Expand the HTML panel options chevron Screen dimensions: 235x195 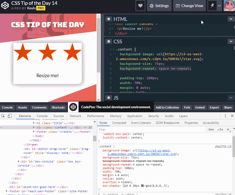pyautogui.click(x=231, y=19)
